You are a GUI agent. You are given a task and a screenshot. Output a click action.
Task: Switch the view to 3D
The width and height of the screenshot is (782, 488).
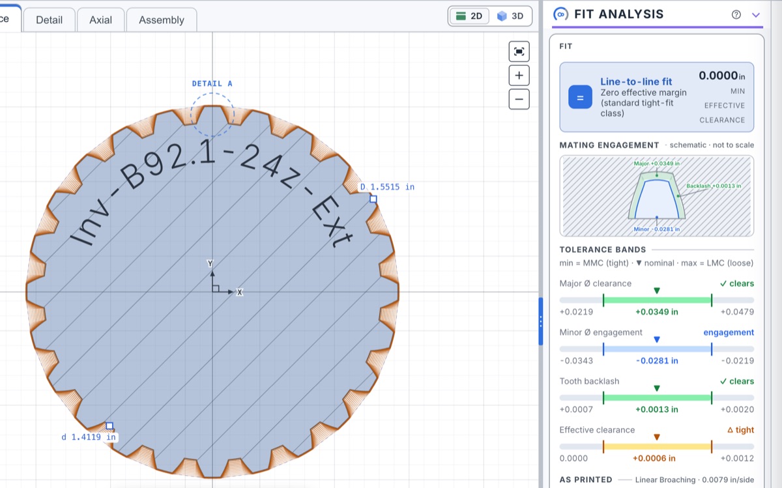510,16
